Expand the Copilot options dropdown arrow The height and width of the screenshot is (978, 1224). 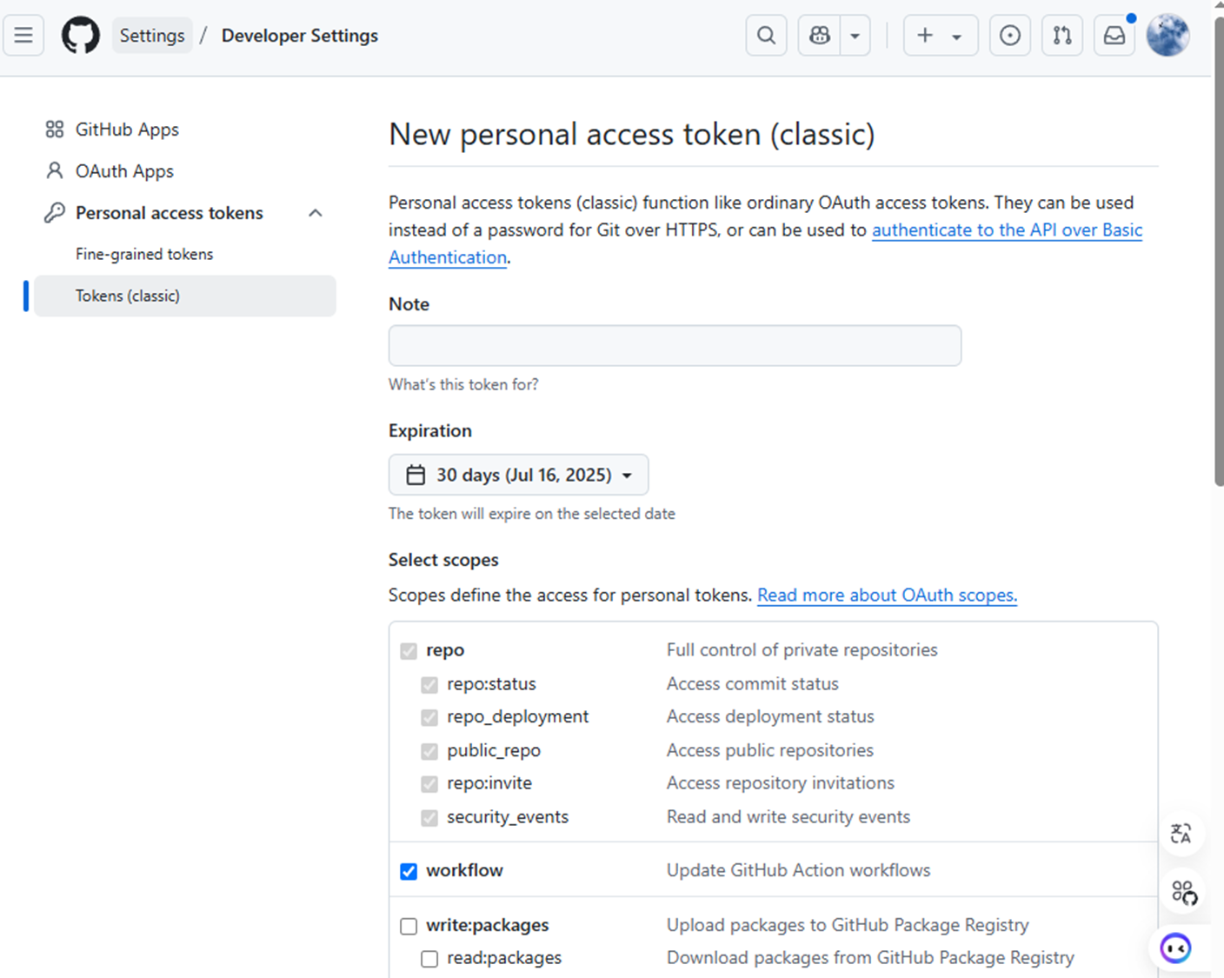pos(855,36)
